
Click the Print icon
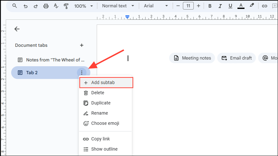click(46, 6)
